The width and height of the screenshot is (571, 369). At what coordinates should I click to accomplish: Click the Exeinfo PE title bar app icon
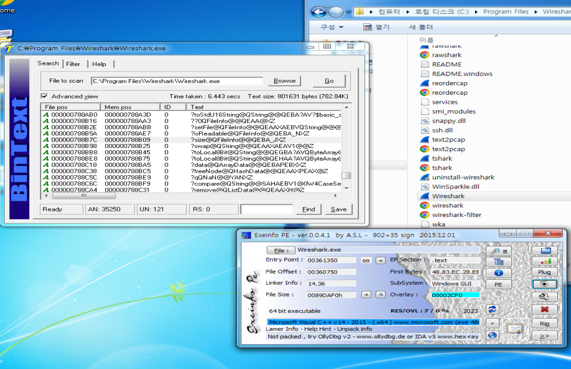click(x=247, y=235)
